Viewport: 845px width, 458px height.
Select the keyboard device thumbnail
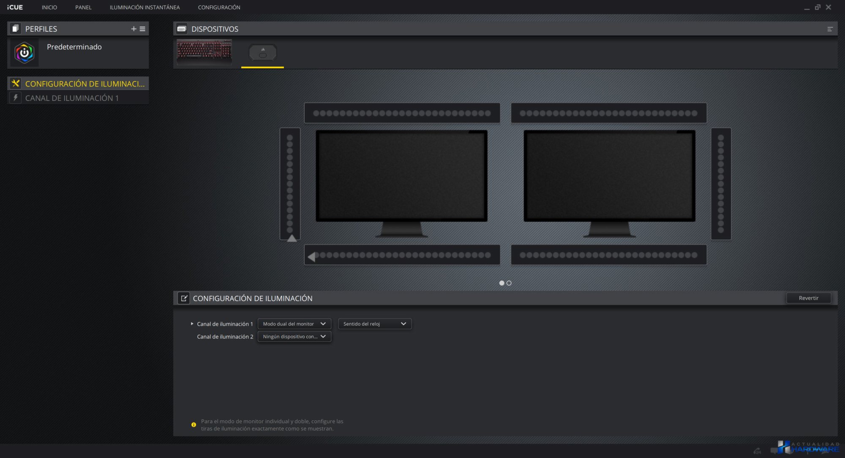tap(204, 52)
